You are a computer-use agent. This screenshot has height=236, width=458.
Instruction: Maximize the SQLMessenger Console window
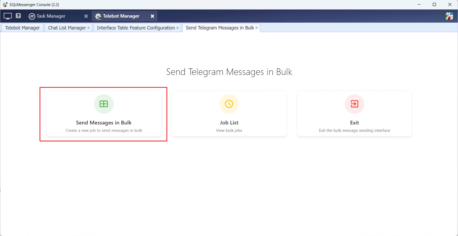point(434,4)
